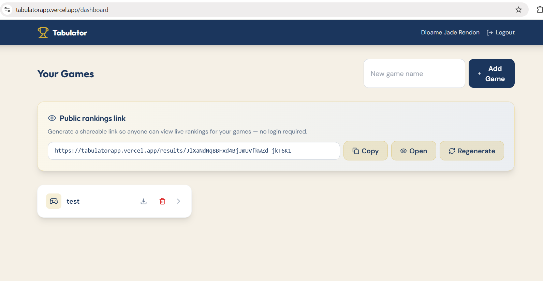This screenshot has width=543, height=281.
Task: Open the browser extensions puzzle icon
Action: pyautogui.click(x=540, y=10)
